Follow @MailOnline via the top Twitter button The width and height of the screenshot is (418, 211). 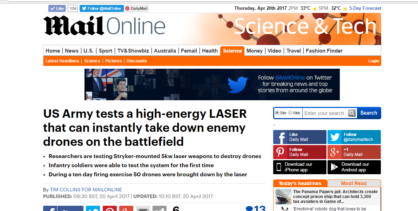(x=102, y=8)
